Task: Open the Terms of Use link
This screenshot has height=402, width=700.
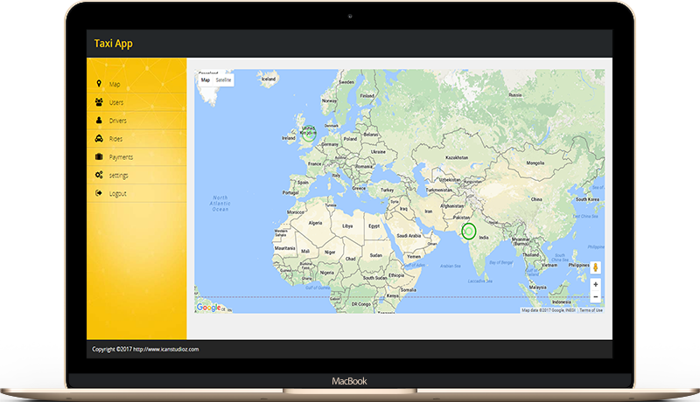Action: click(591, 310)
